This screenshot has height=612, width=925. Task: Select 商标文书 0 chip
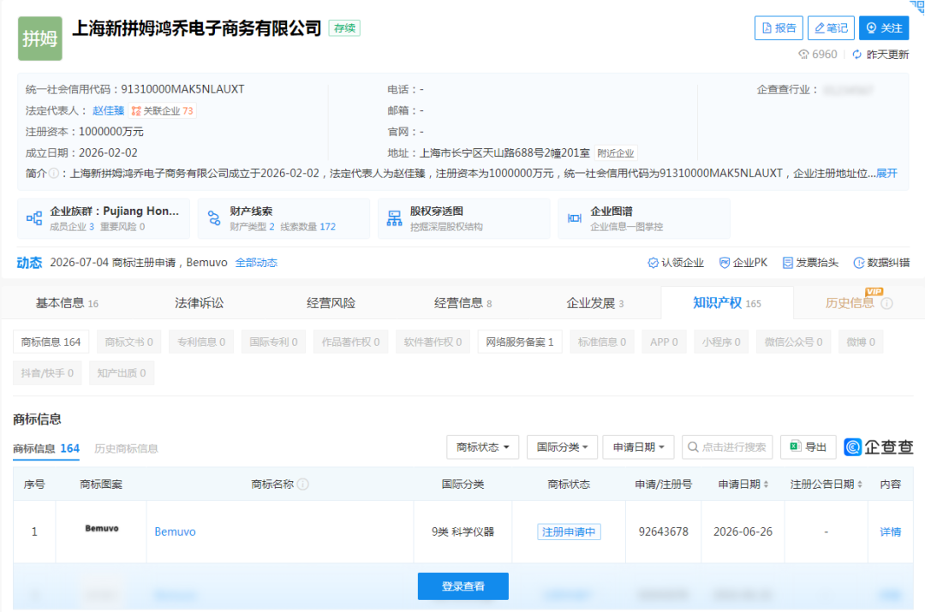click(128, 342)
